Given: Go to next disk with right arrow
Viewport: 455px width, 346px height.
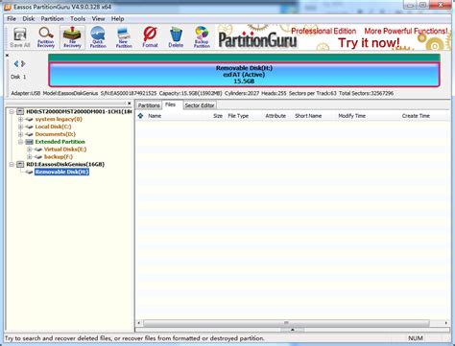Looking at the screenshot, I should pos(23,64).
